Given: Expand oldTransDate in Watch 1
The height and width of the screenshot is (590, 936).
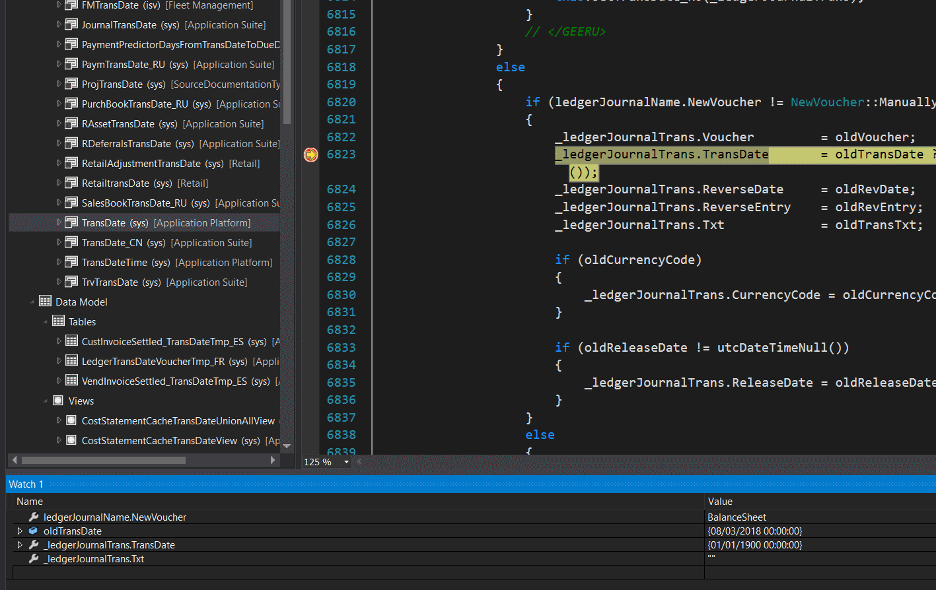Looking at the screenshot, I should pyautogui.click(x=20, y=531).
